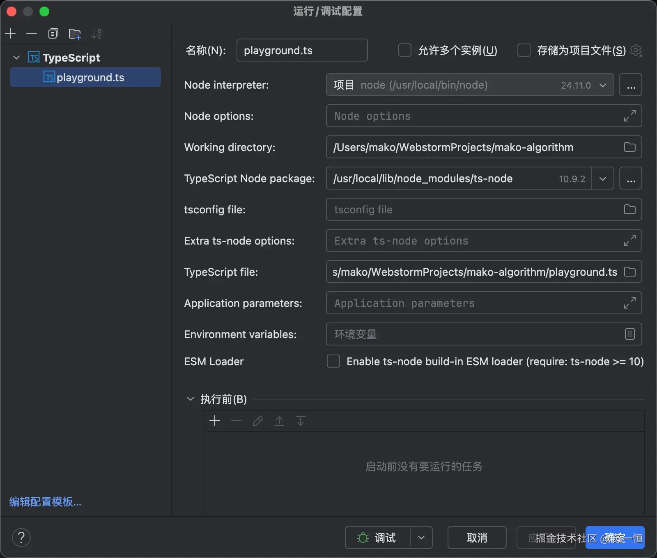The width and height of the screenshot is (657, 558).
Task: Enable 允许多个实例 checkbox
Action: [x=405, y=50]
